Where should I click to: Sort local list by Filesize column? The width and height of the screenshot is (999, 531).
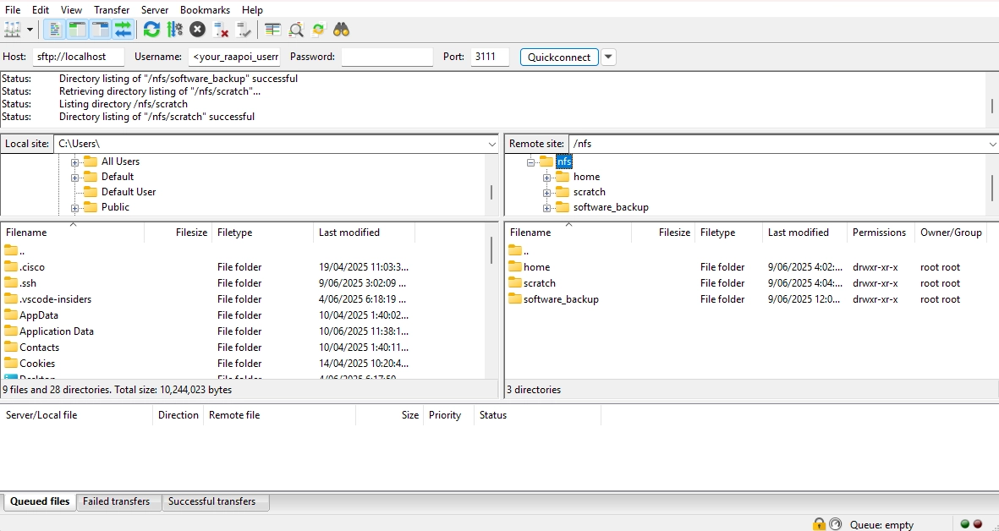point(178,233)
